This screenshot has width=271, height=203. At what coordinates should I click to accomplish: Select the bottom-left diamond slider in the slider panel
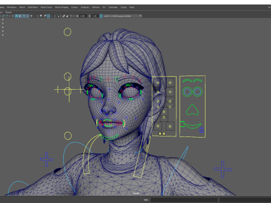click(158, 126)
